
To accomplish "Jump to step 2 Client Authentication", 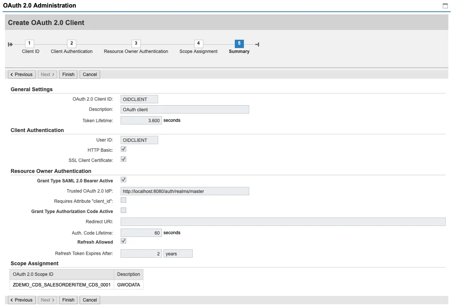I will tap(71, 44).
